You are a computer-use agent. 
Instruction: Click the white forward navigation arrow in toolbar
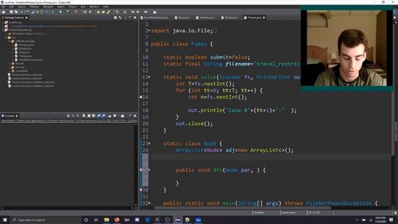pos(146,12)
